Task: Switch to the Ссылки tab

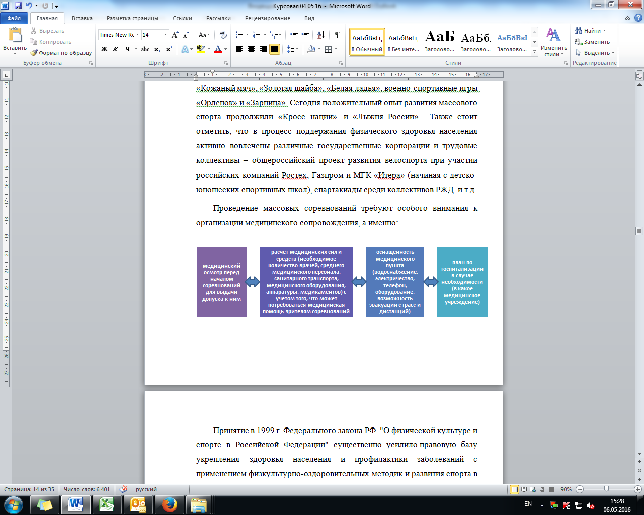Action: 182,18
